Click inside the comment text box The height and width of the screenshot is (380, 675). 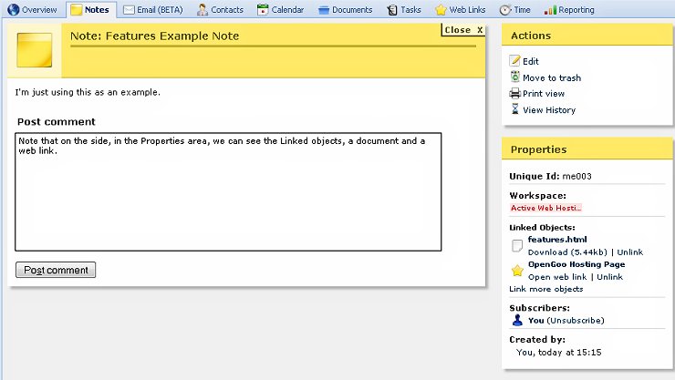(x=228, y=191)
